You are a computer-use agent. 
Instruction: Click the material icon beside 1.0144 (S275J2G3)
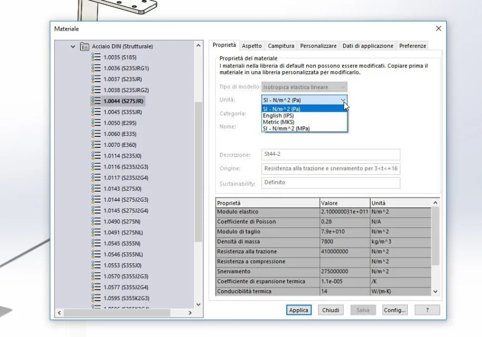(x=96, y=200)
